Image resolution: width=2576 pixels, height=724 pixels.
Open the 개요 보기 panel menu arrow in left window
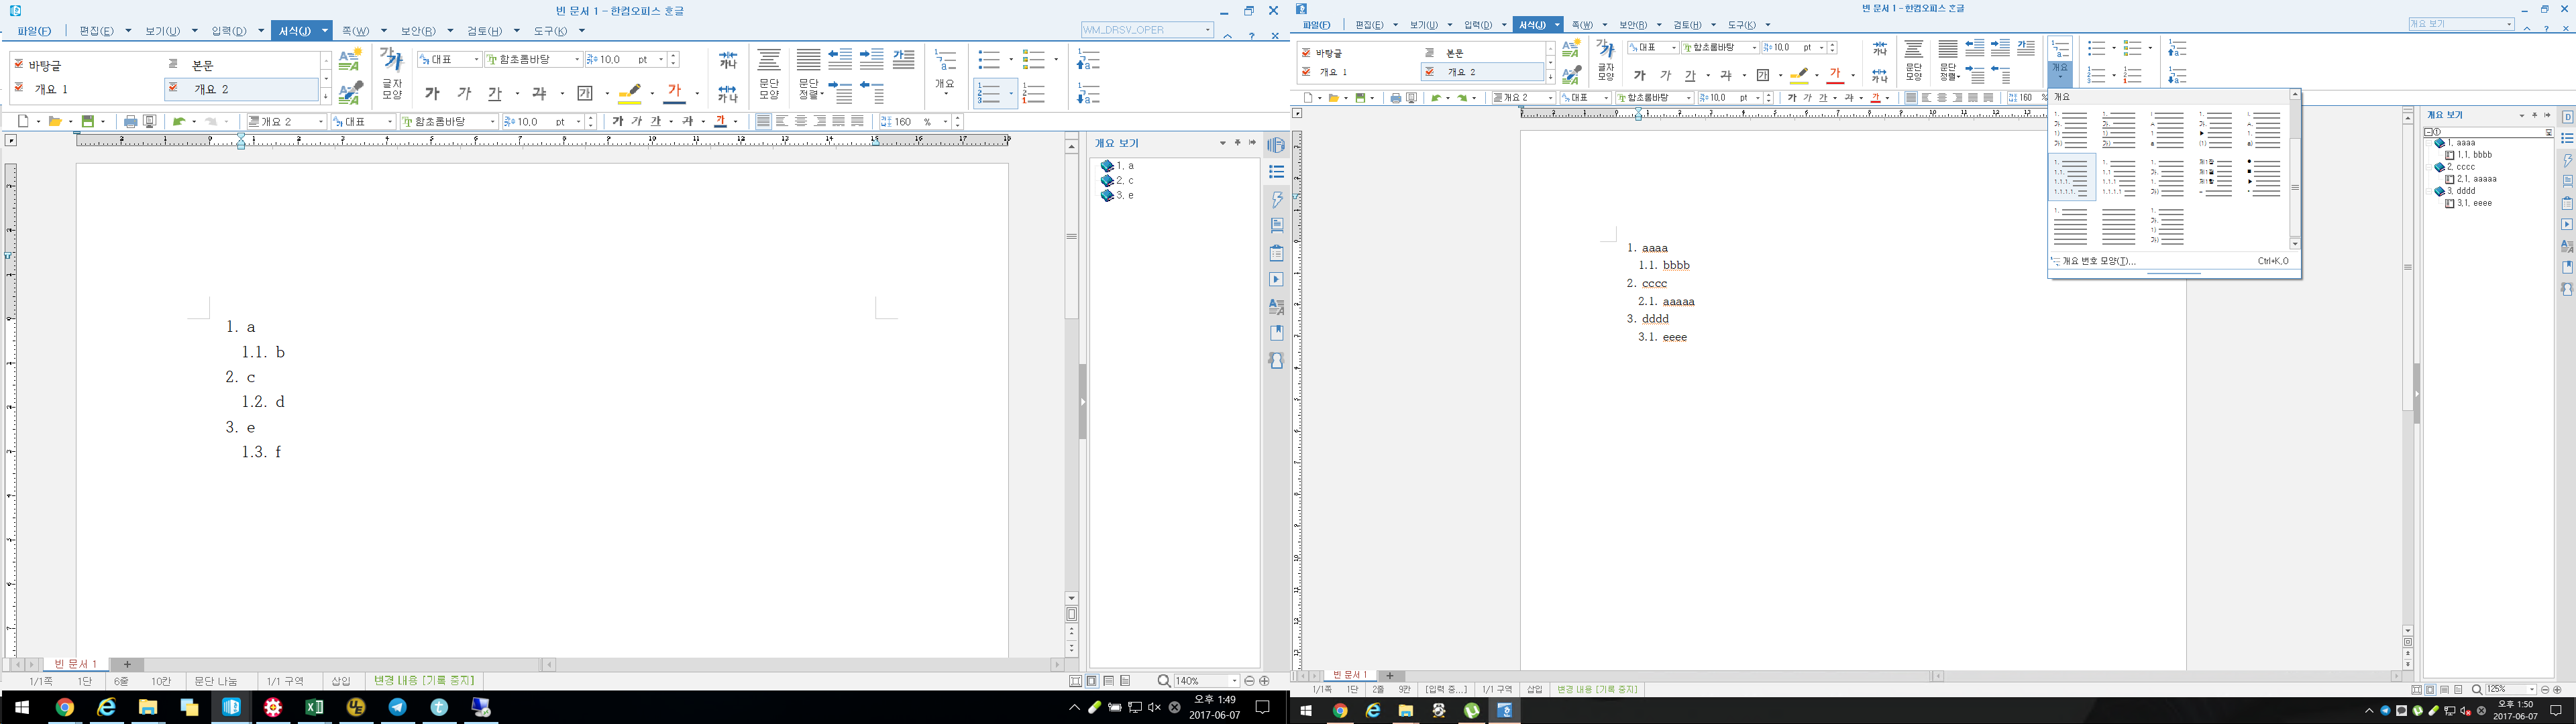(1222, 143)
